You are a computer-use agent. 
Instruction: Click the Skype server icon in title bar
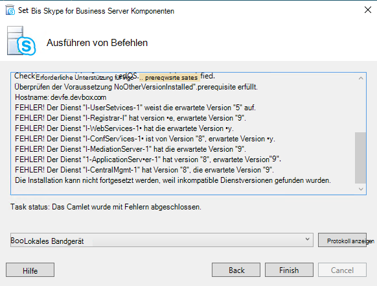(x=10, y=10)
